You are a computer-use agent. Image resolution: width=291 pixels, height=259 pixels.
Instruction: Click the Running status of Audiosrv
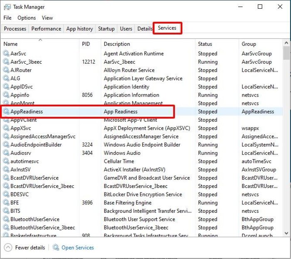[x=208, y=153]
